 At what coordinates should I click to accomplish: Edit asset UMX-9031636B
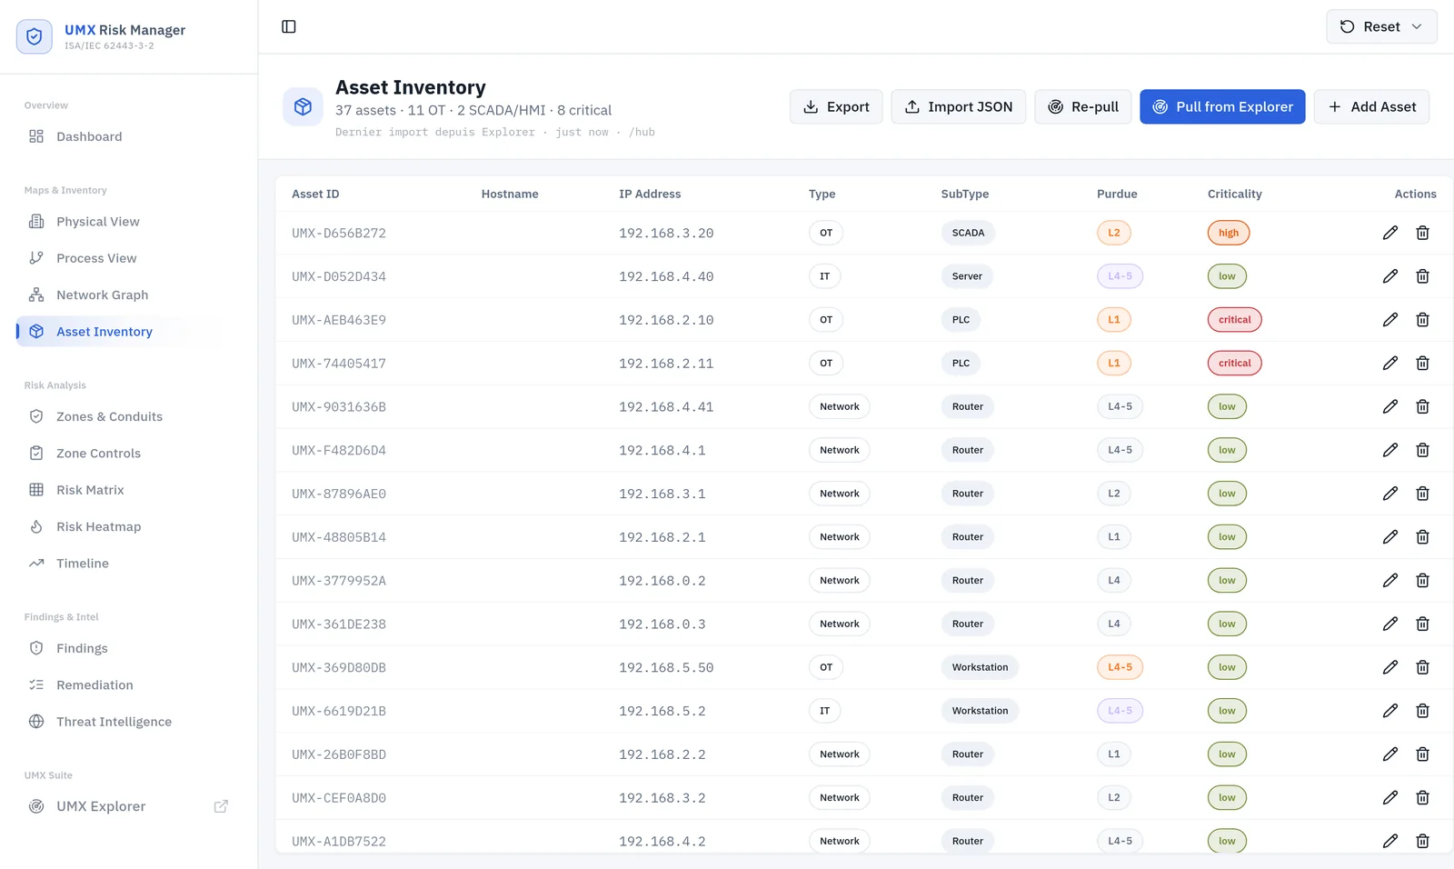pyautogui.click(x=1390, y=406)
